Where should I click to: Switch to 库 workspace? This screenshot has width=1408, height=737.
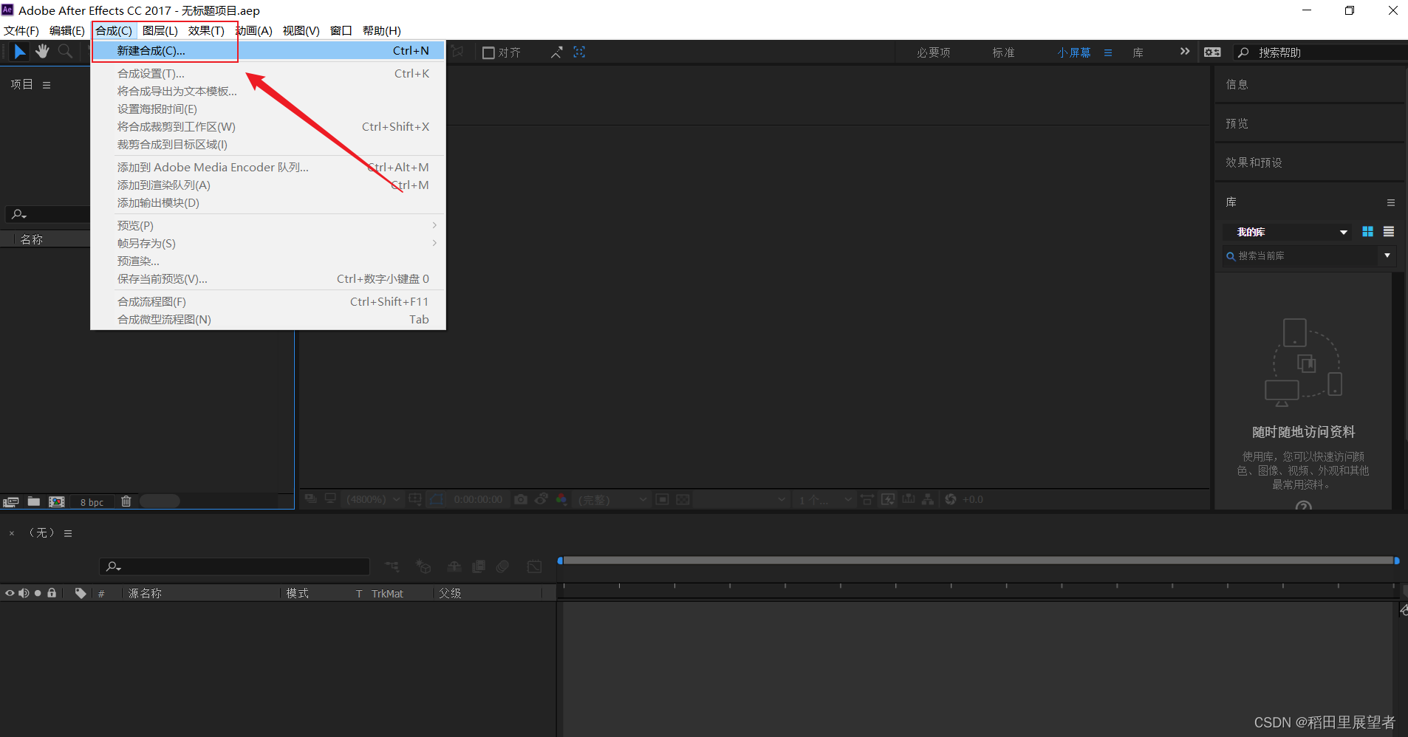tap(1138, 52)
